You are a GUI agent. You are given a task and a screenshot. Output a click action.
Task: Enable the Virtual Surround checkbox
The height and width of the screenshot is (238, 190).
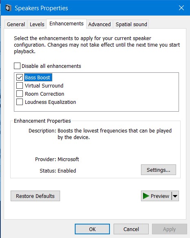20,85
